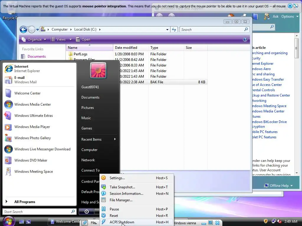
Task: Click Explorer help question mark icon
Action: [x=245, y=39]
